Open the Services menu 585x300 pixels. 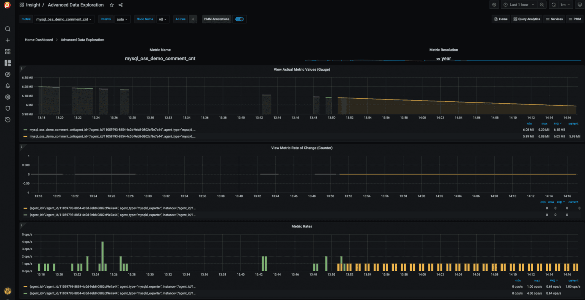coord(554,19)
